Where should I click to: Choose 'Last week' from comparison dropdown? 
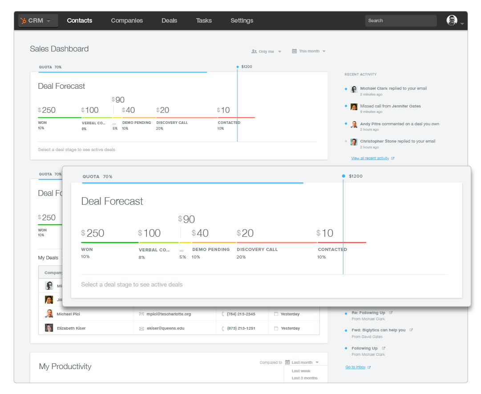[x=301, y=371]
